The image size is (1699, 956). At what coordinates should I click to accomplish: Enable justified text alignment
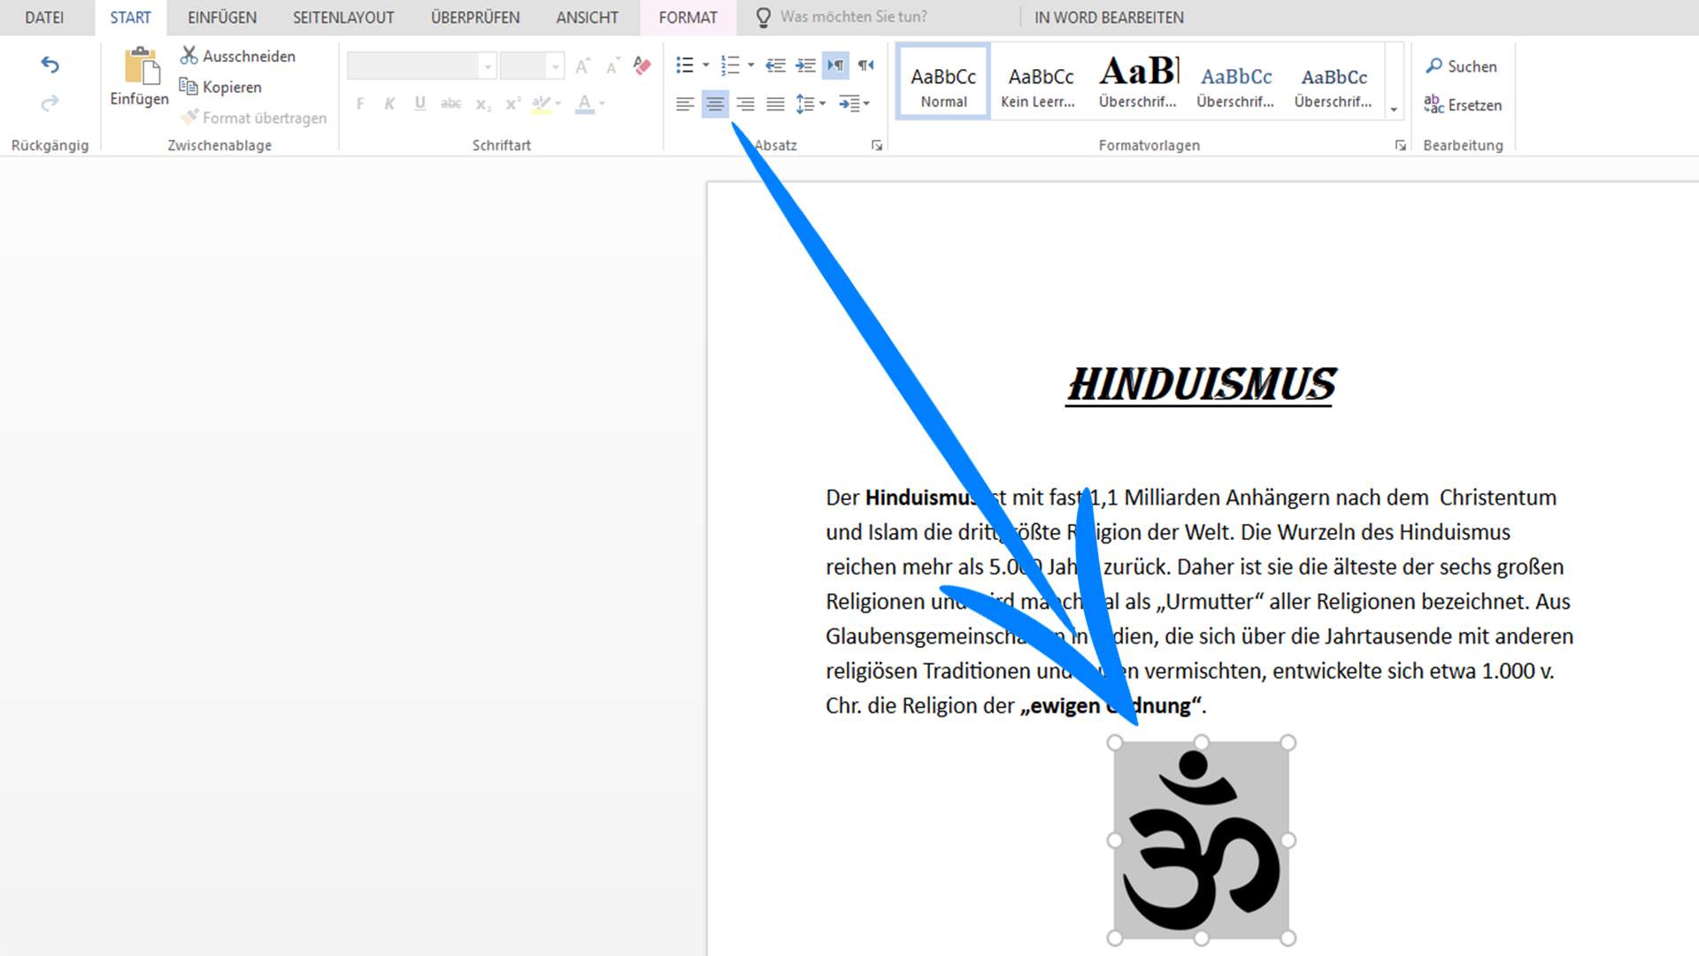pyautogui.click(x=775, y=104)
